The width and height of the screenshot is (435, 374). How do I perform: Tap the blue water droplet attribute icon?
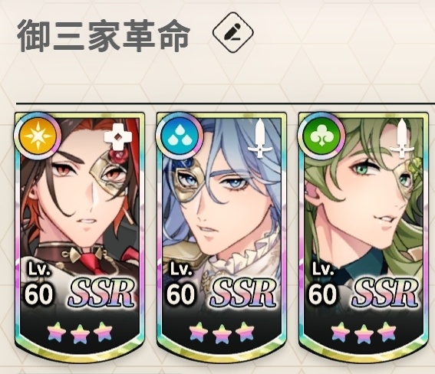click(x=180, y=136)
